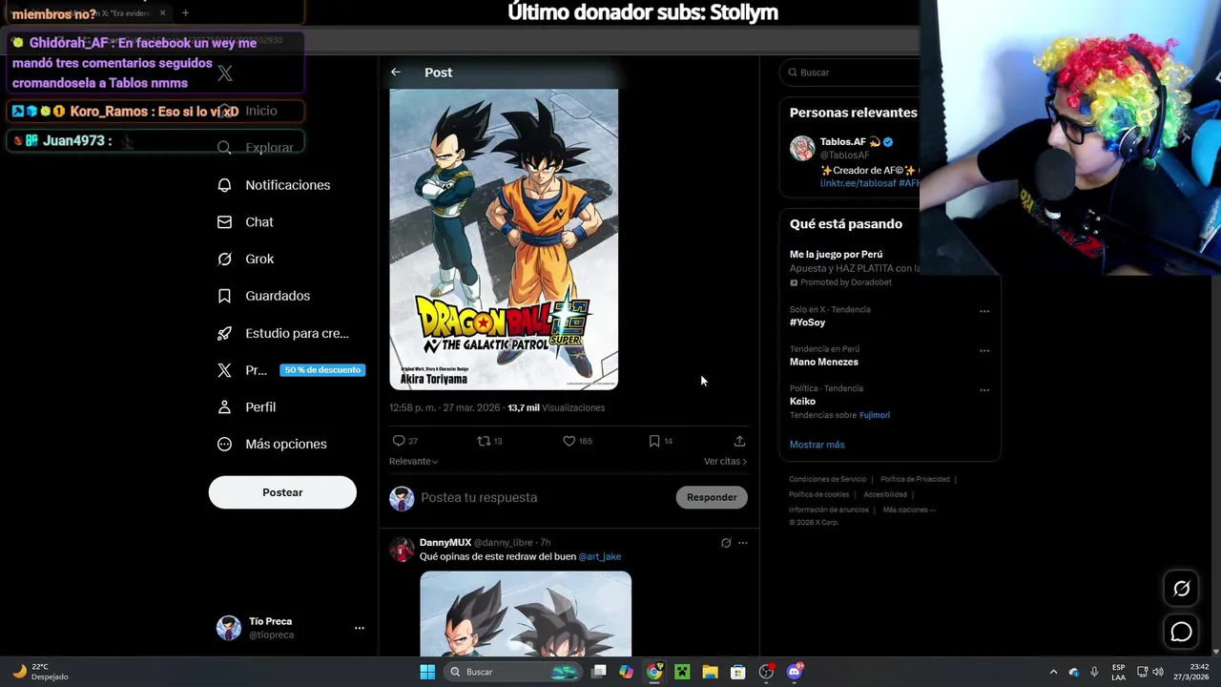Open the Mano Menezes trend
Screen dimensions: 1221x687
point(824,362)
